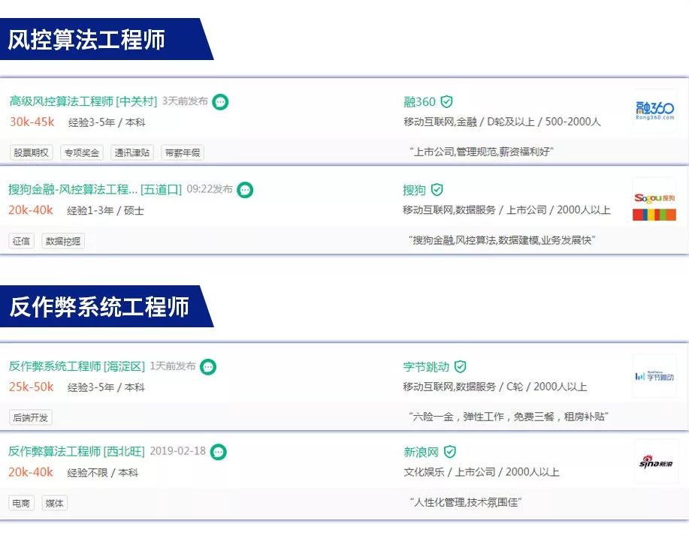Click salary 25k-50k

pyautogui.click(x=32, y=387)
